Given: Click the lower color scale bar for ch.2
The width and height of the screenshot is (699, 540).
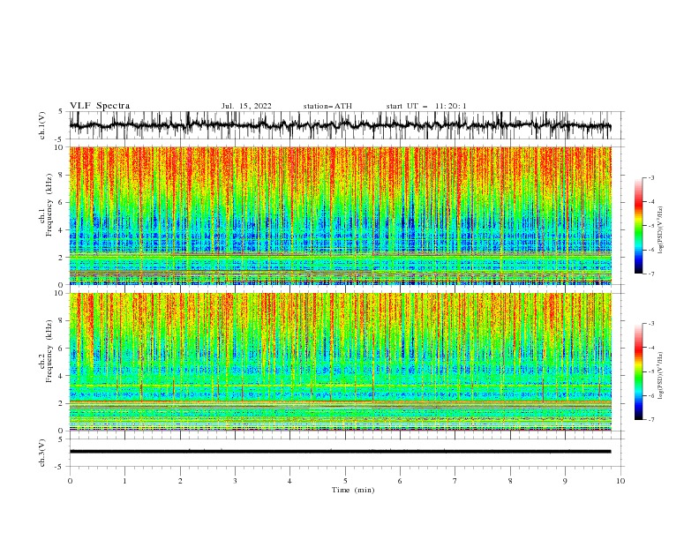Looking at the screenshot, I should [x=638, y=371].
